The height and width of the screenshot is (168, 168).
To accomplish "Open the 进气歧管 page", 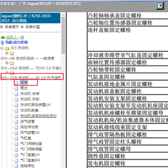I will 28,122.
